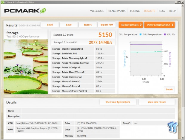
Task: Select the Microsoft PowerPoint v2 row
Action: tap(83, 91)
